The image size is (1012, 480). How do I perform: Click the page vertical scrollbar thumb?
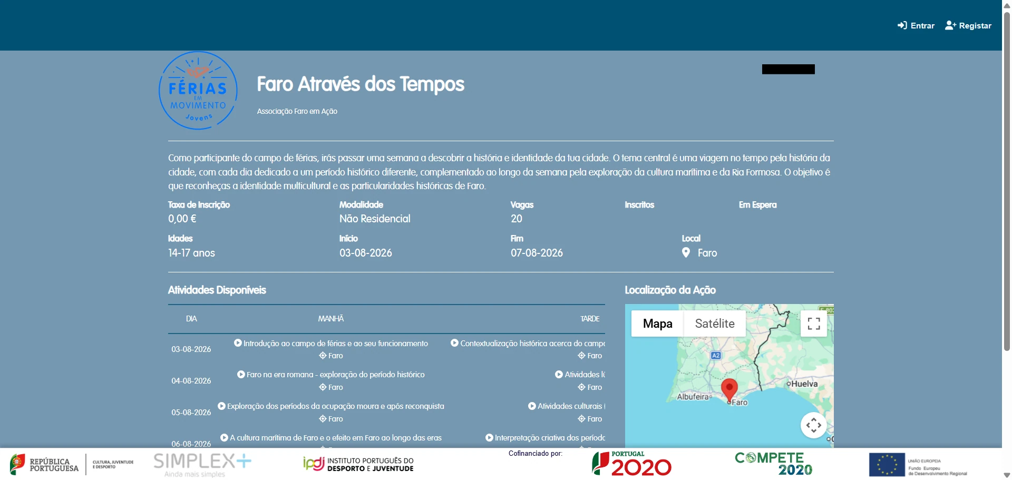point(1007,181)
